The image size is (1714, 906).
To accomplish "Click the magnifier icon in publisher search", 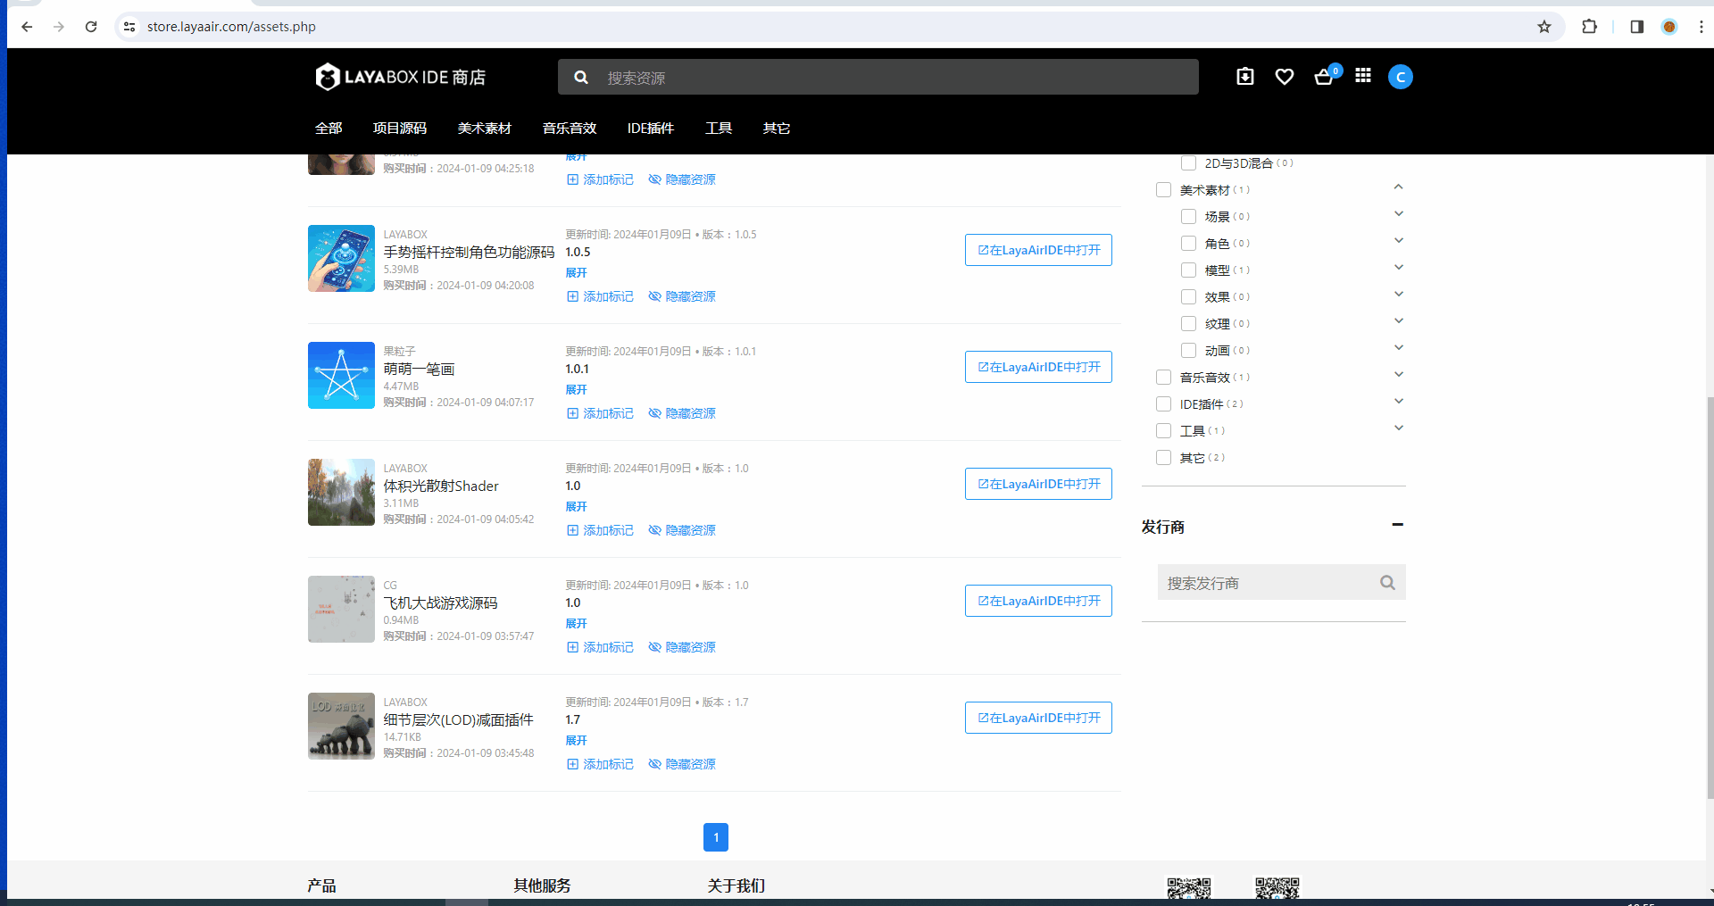I will click(x=1387, y=583).
